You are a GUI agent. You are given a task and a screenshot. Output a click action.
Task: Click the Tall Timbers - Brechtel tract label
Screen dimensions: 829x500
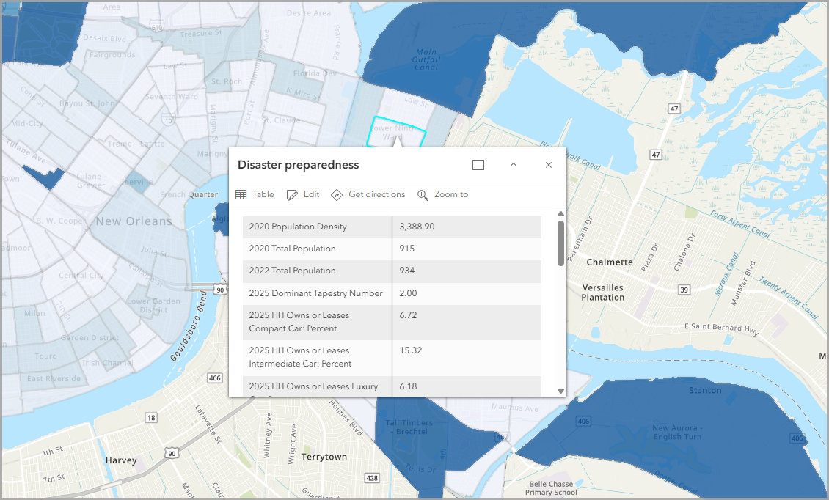pos(409,427)
